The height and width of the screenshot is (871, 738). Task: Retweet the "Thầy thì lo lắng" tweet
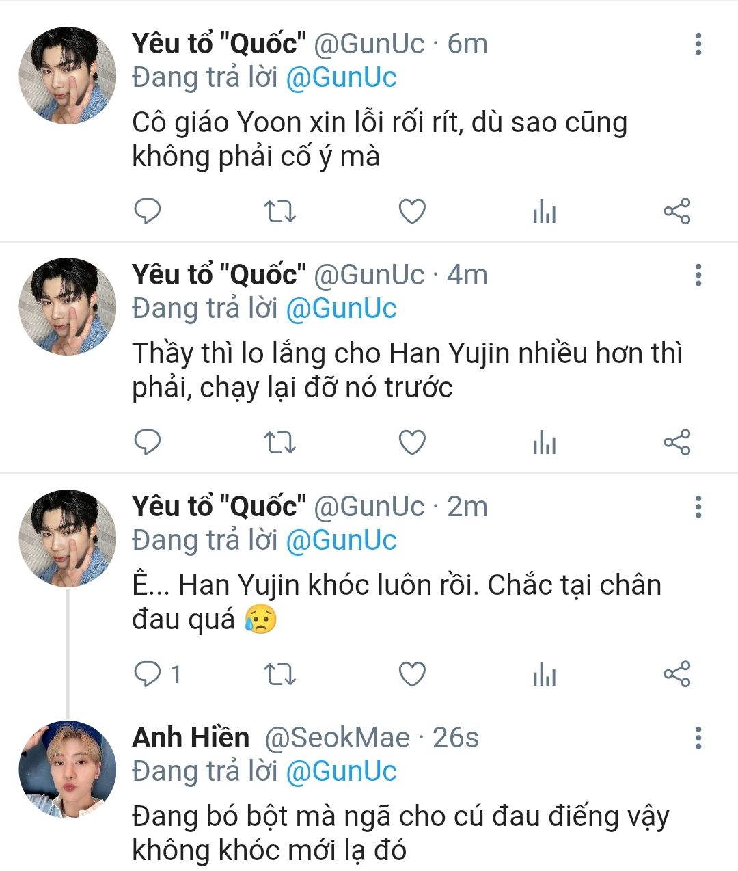tap(279, 443)
